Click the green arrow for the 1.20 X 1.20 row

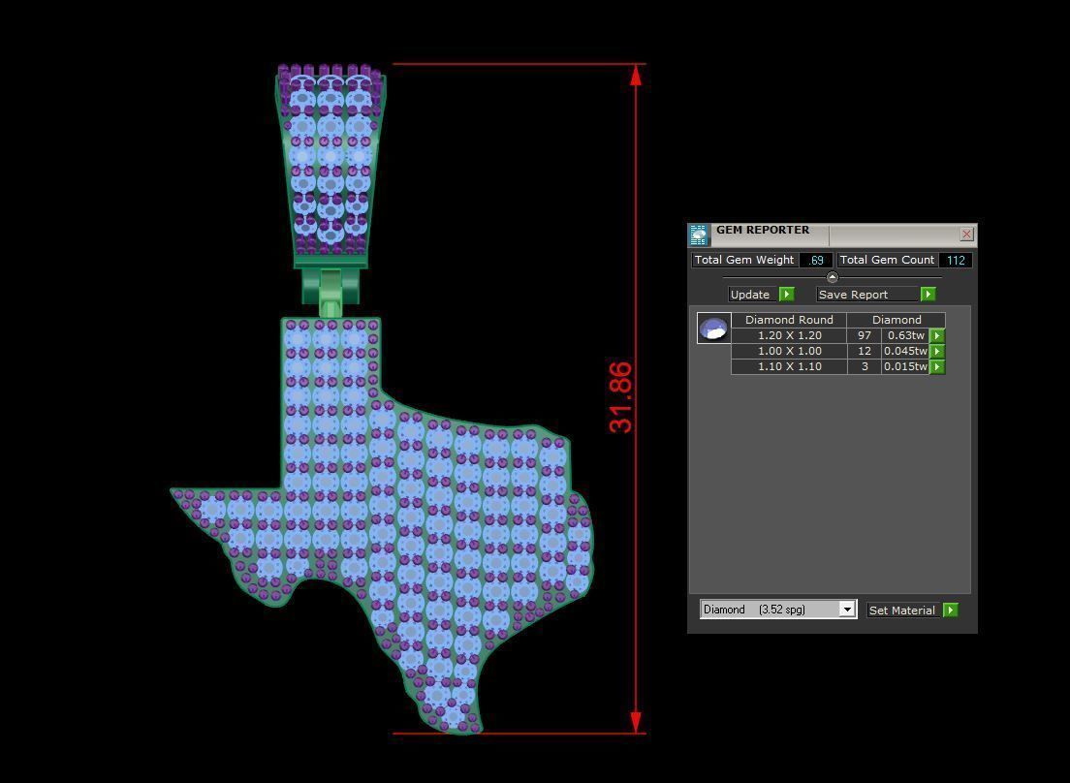[937, 335]
